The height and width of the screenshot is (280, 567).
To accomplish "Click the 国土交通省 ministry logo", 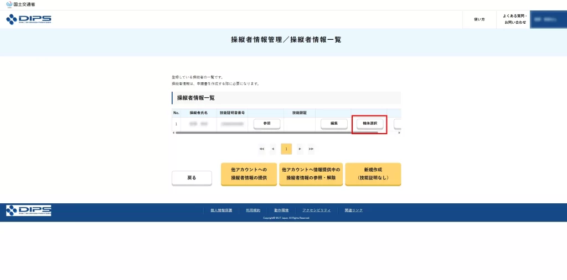I will click(x=20, y=4).
